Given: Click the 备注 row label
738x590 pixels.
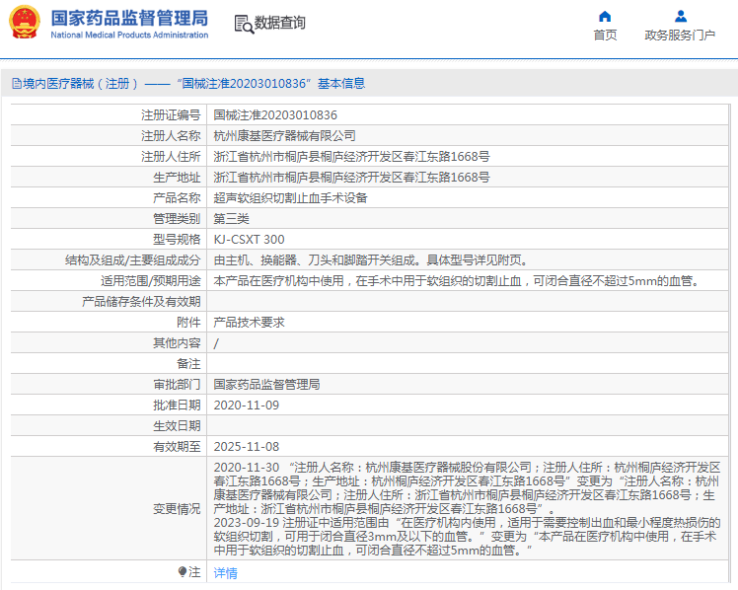Looking at the screenshot, I should point(188,364).
